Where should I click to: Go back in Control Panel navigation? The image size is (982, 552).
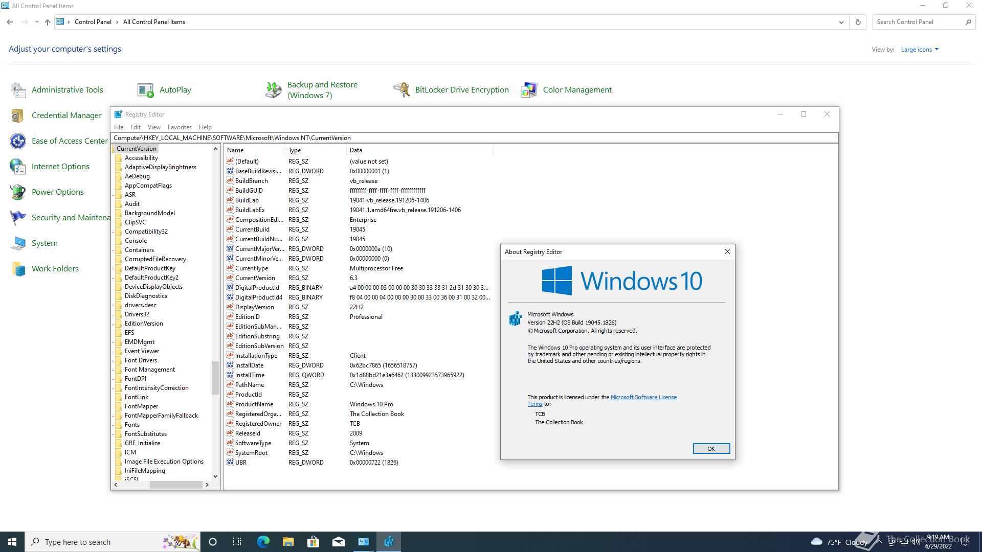click(10, 22)
